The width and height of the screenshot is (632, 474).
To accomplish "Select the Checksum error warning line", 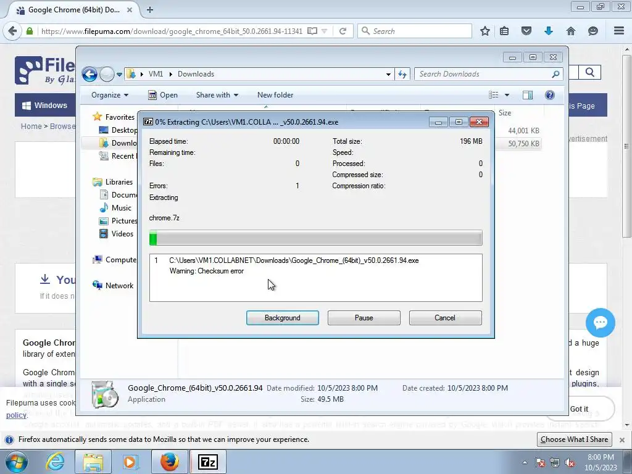I will pos(206,271).
